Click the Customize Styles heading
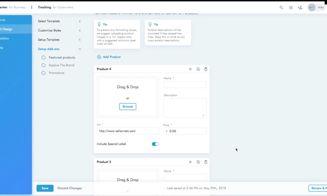 49,30
